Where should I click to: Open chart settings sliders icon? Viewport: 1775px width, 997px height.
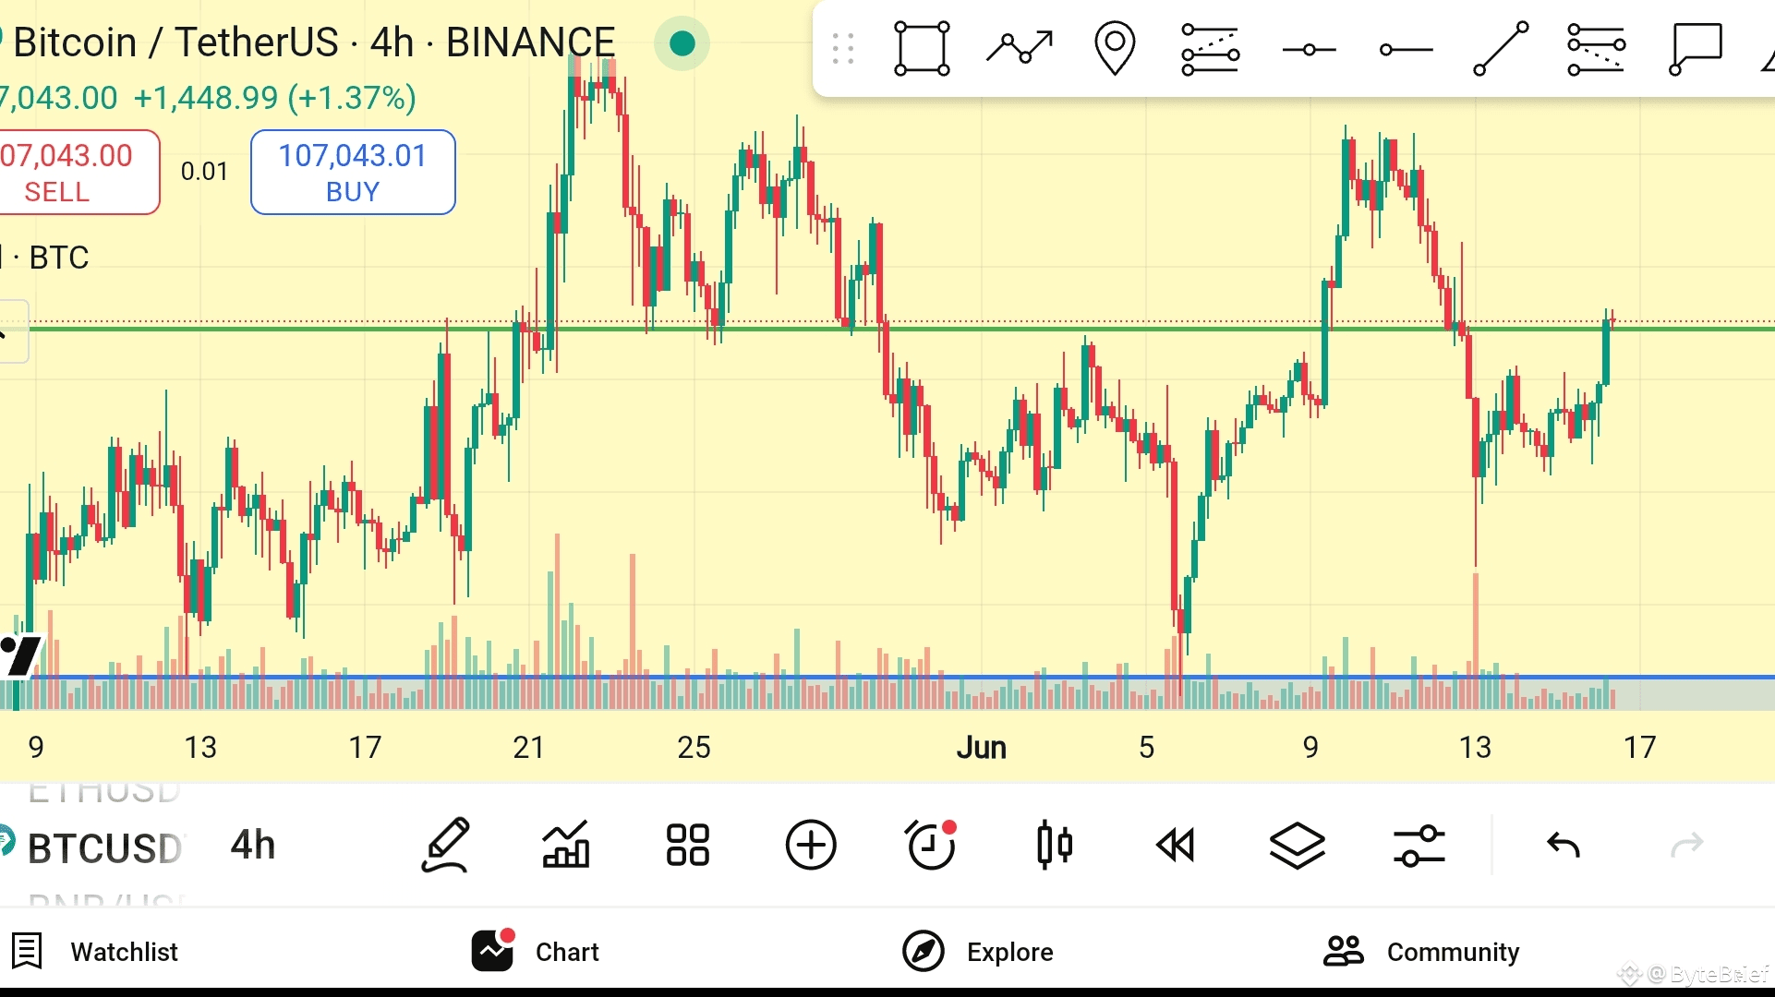(1419, 845)
